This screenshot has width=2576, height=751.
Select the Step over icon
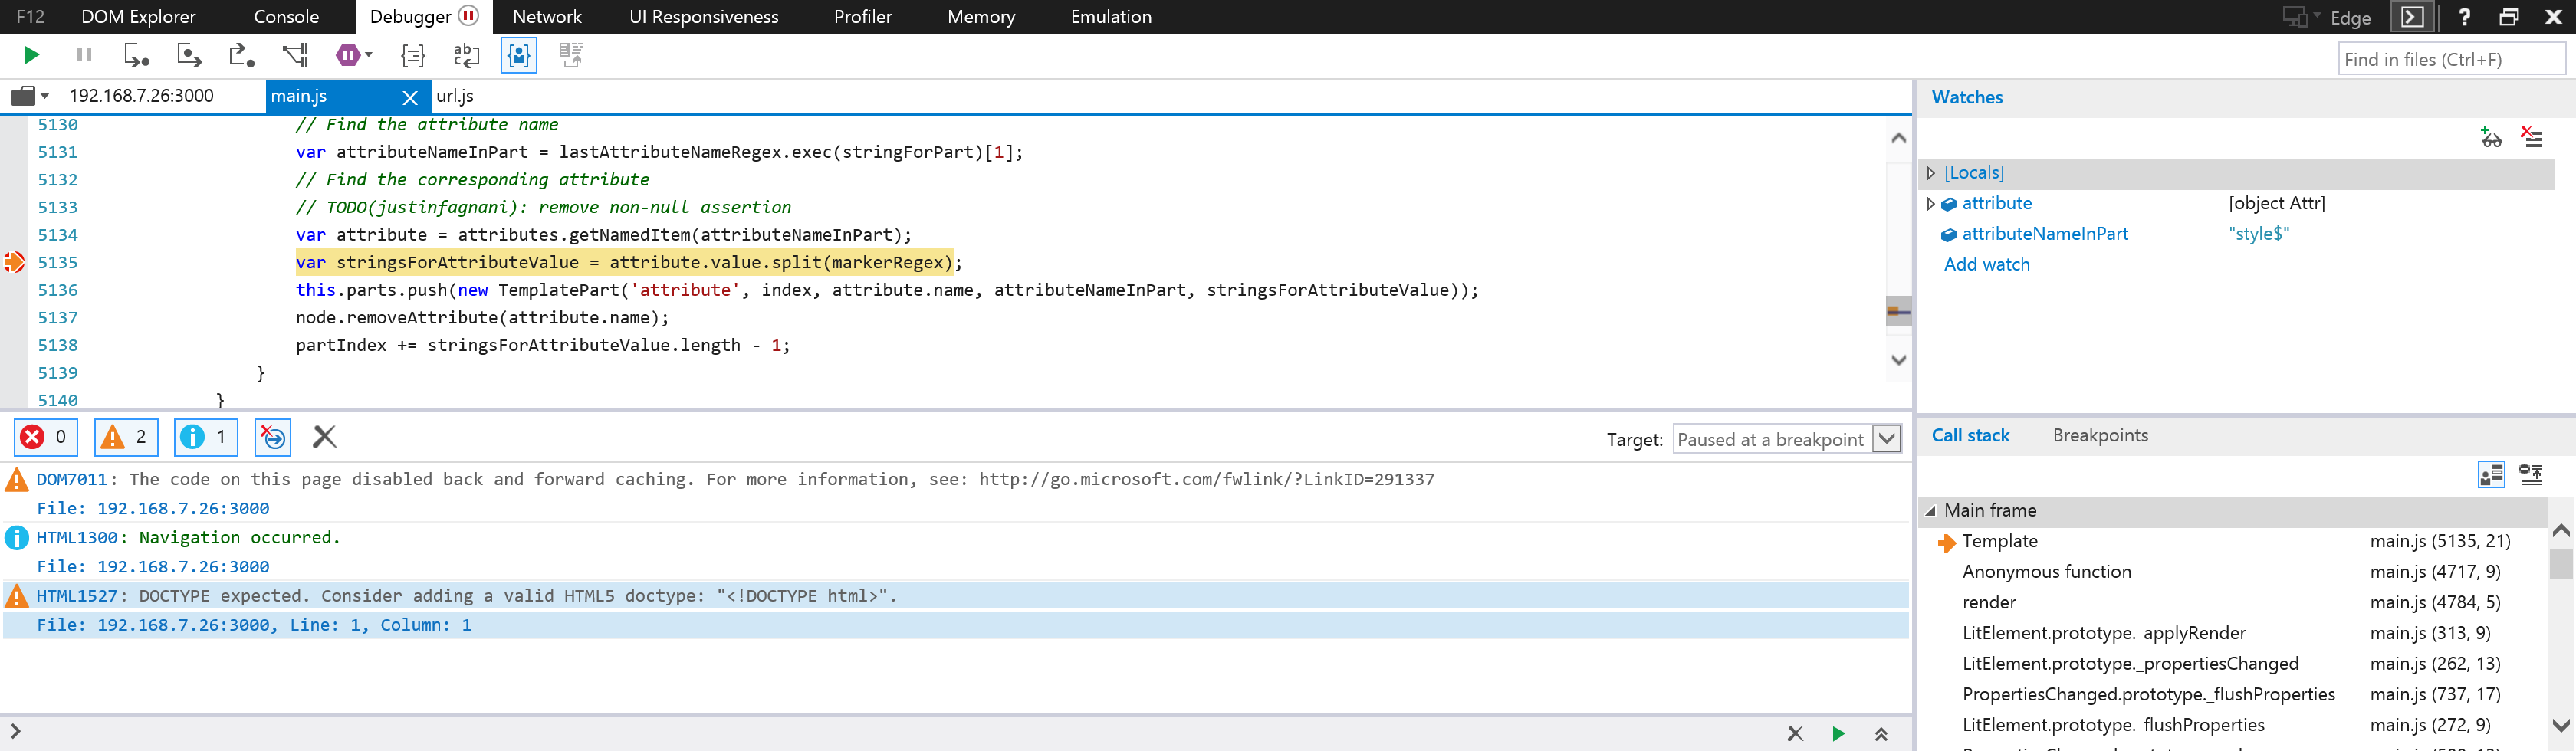tap(189, 55)
